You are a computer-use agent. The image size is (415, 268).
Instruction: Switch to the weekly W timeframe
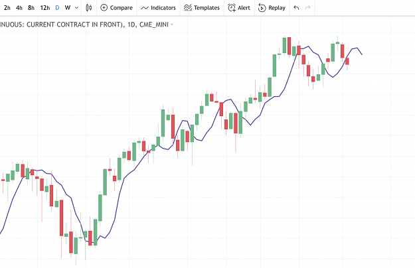pyautogui.click(x=68, y=8)
